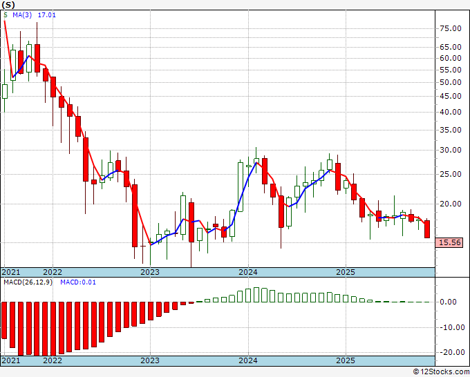
Task: Click 2024 on MACD panel time axis
Action: point(248,360)
